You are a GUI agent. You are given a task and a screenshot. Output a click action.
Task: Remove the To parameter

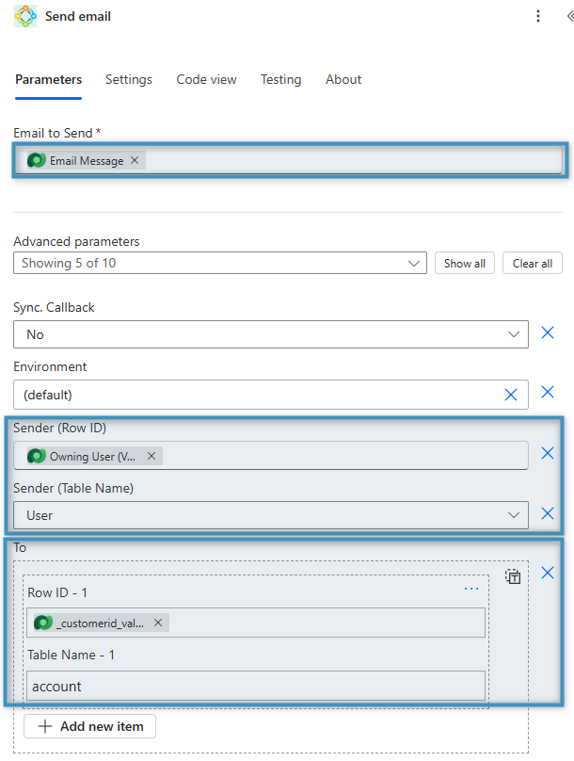click(548, 573)
